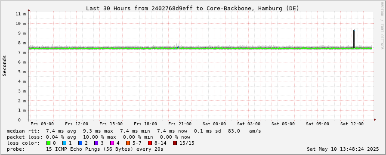Click the blue loss color 2 swatch
Screen dimensions: 386x155
[80, 143]
